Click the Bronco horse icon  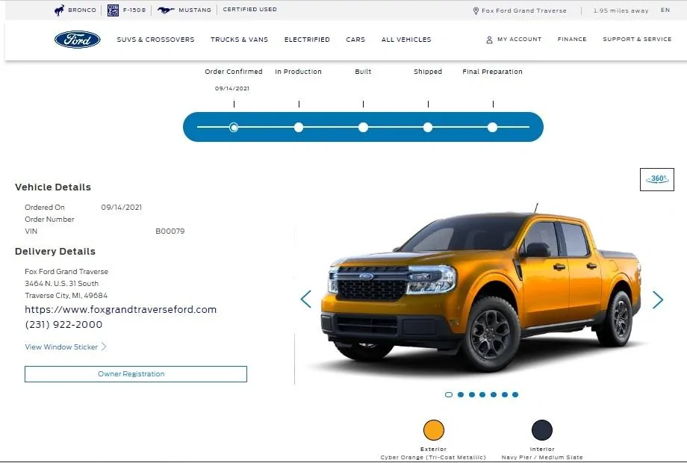coord(59,10)
